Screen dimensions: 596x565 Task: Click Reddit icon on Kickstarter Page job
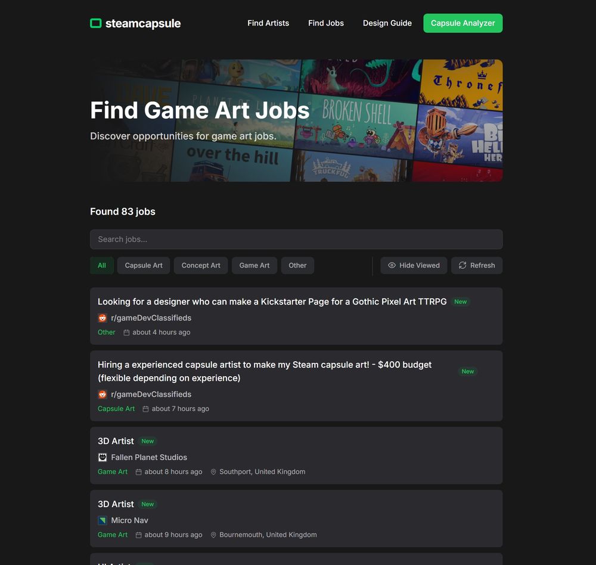(103, 318)
